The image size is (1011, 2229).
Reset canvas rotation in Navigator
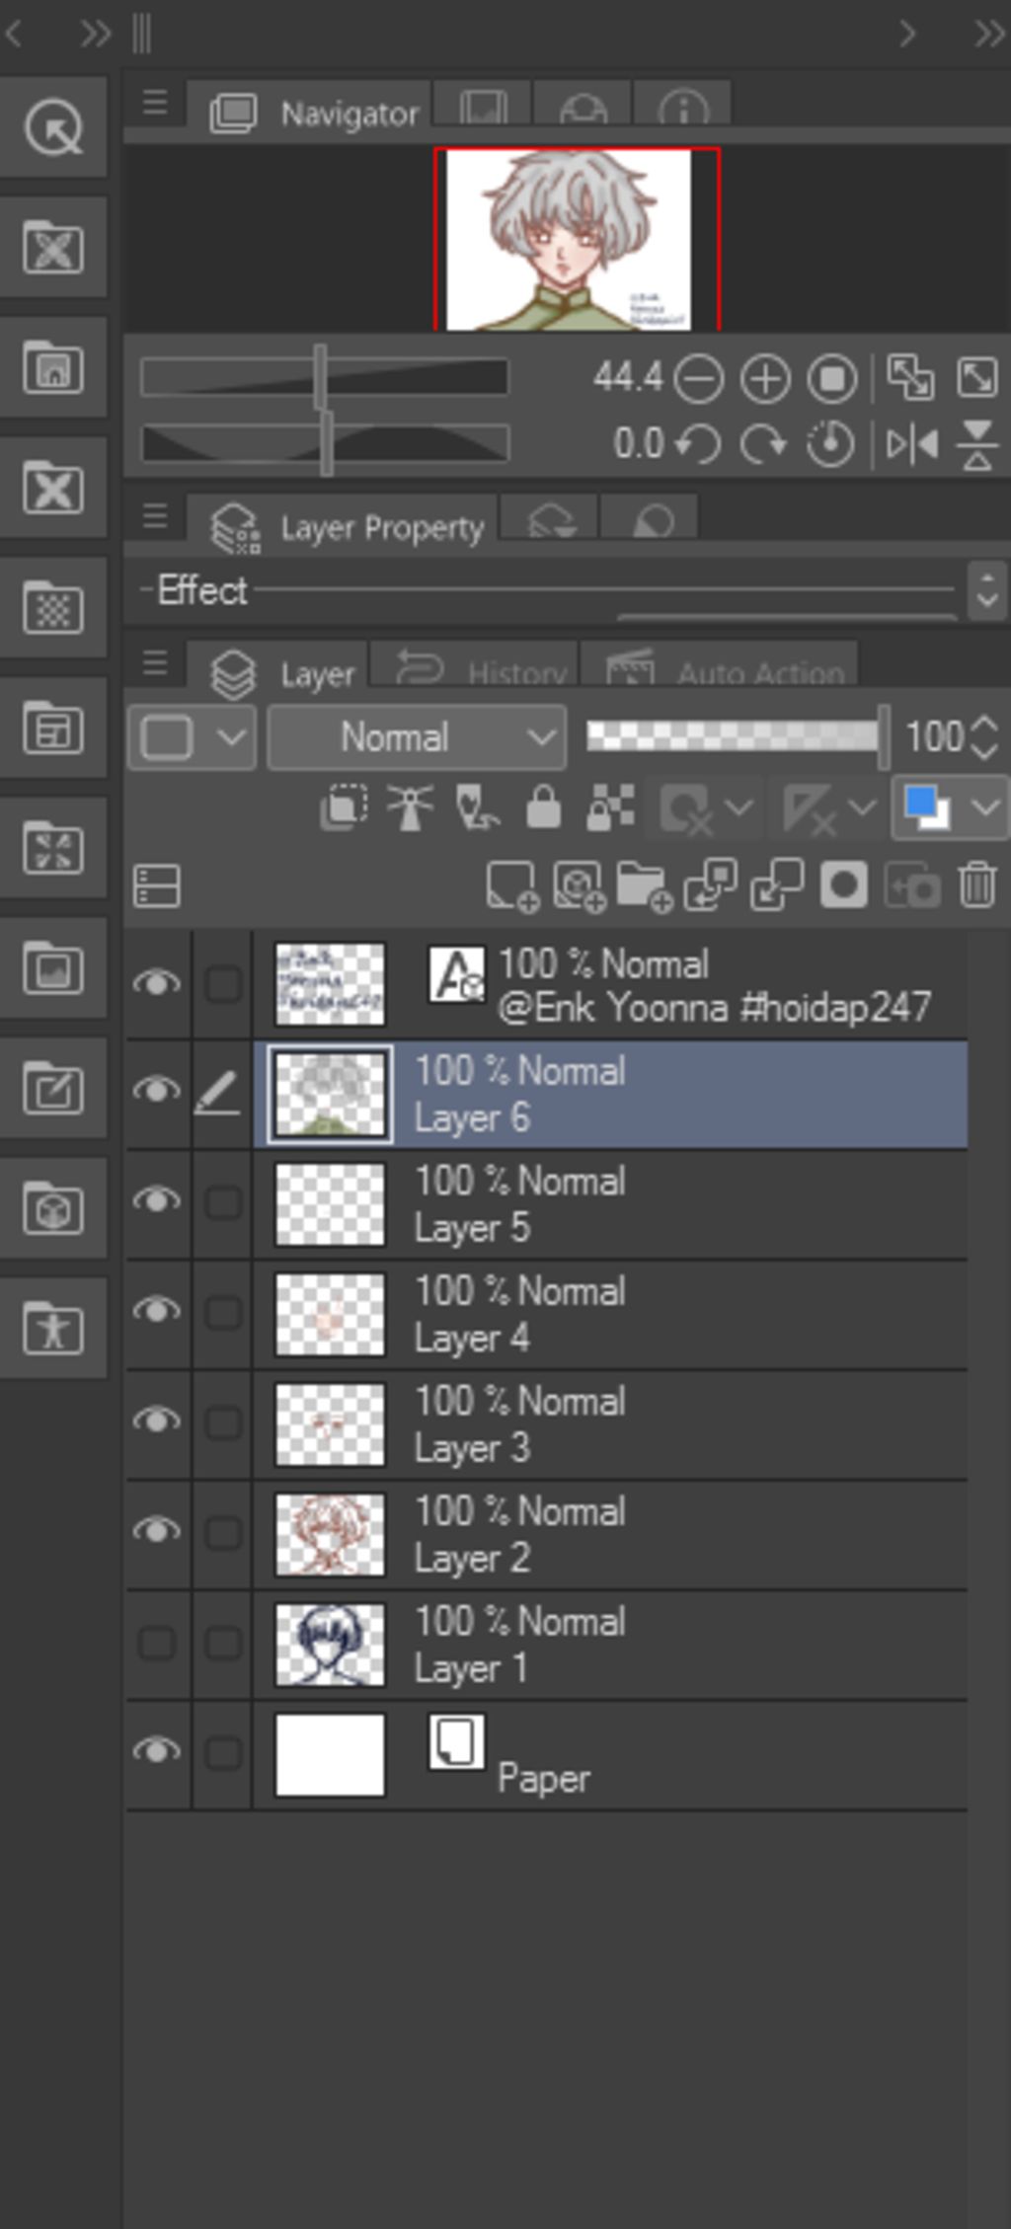point(830,444)
